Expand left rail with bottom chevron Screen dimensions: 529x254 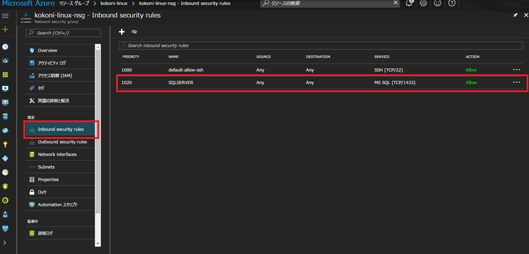[5, 243]
